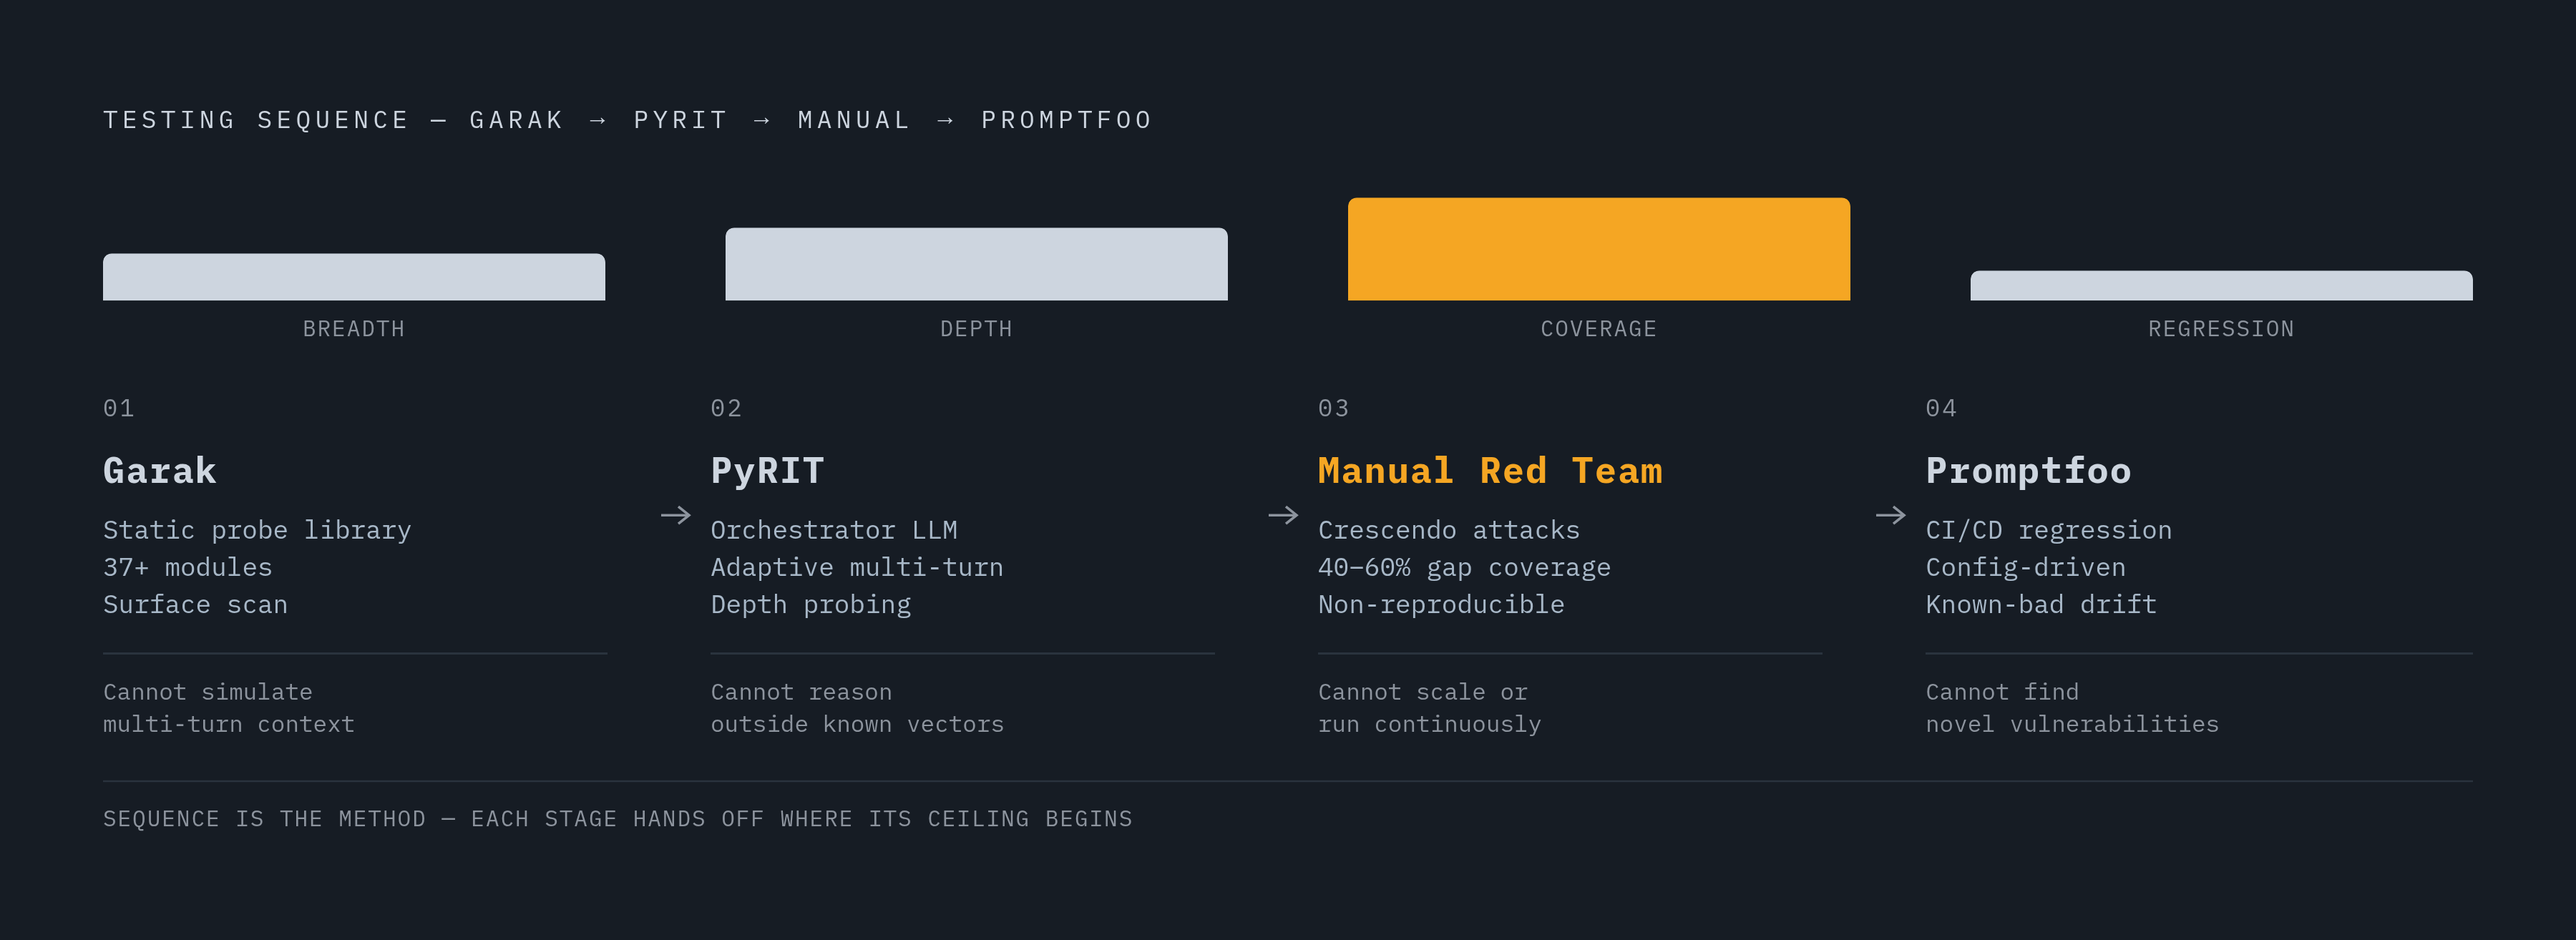Click the "Config-driven" line
Viewport: 2576px width, 940px height.
coord(2026,567)
